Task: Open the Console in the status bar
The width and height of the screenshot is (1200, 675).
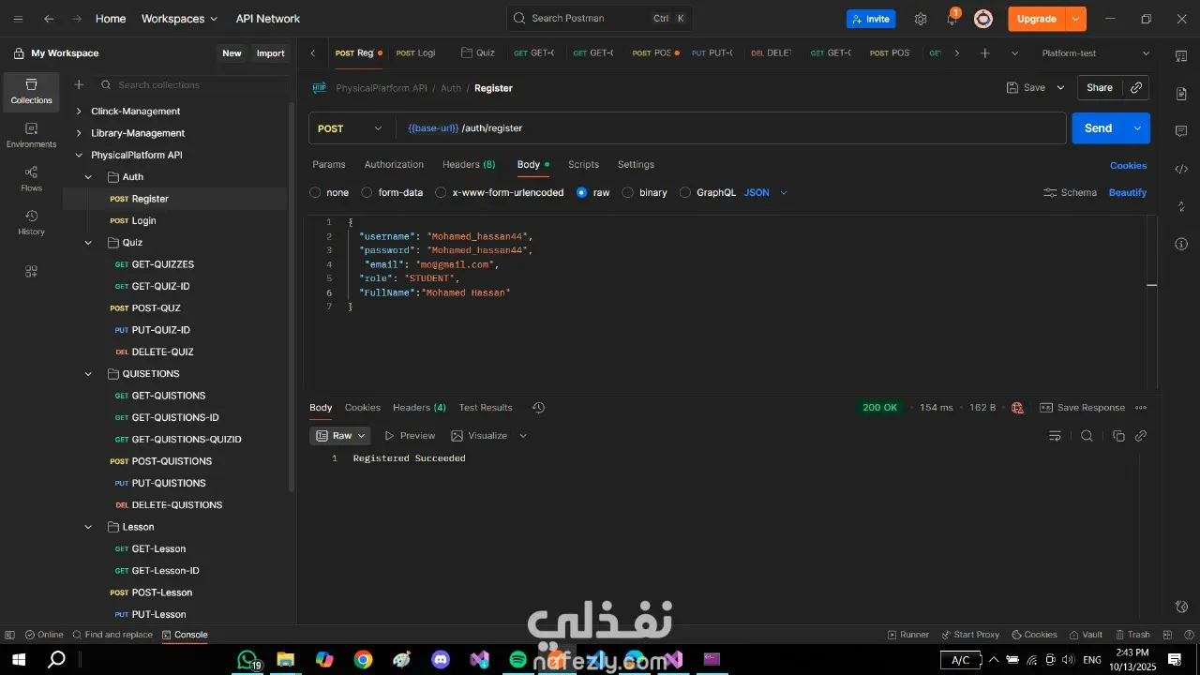Action: [x=185, y=635]
